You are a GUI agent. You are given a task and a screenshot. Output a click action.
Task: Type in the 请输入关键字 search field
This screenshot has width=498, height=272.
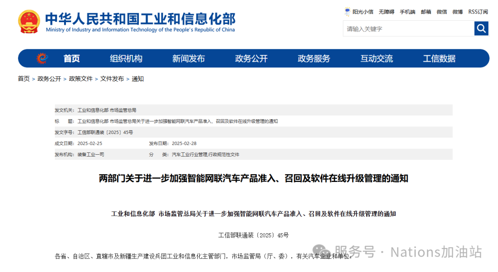tap(408, 29)
